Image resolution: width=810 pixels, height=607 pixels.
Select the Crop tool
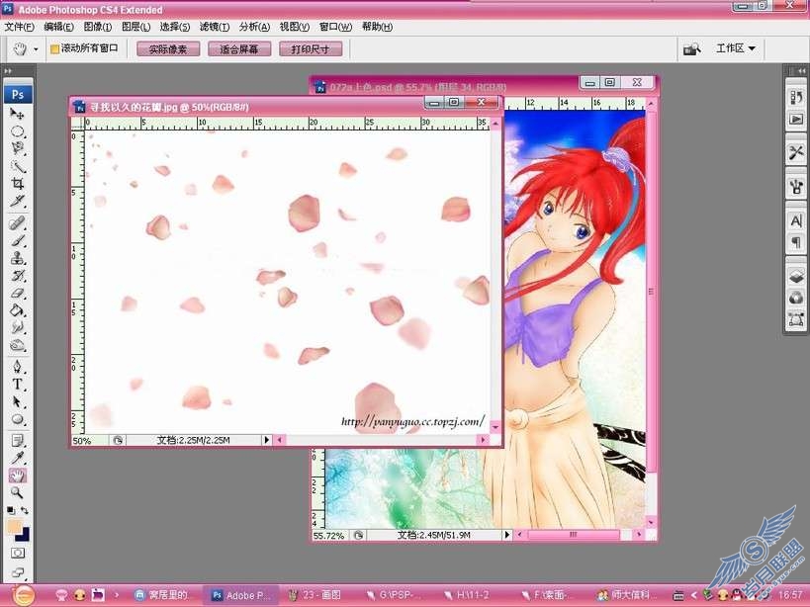click(17, 184)
